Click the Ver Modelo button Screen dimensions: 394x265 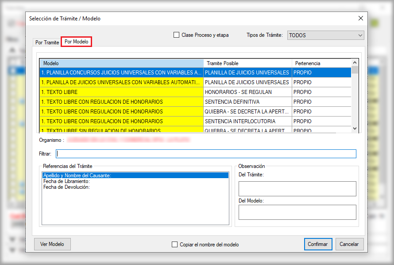[52, 244]
